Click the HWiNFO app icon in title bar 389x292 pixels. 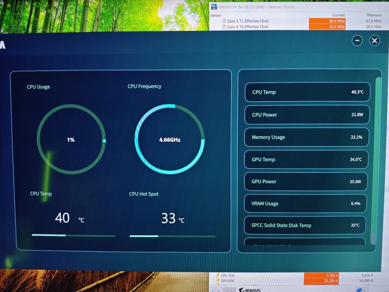click(x=214, y=7)
